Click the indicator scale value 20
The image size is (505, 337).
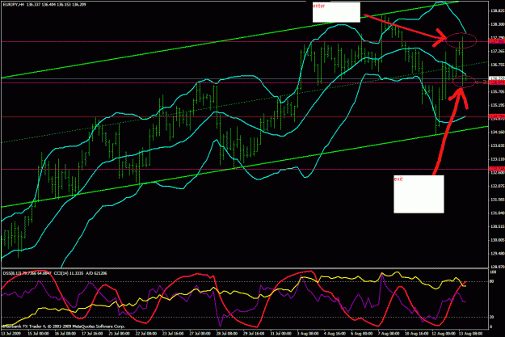coord(492,318)
